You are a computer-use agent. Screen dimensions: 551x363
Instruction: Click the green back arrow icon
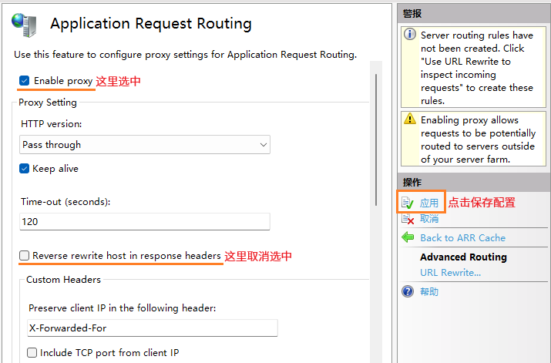point(408,237)
